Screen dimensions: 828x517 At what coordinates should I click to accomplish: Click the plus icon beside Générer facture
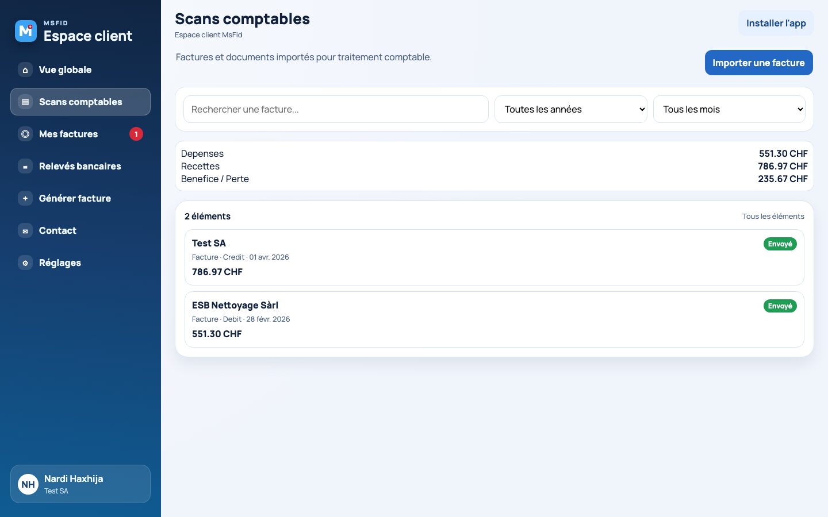coord(25,199)
